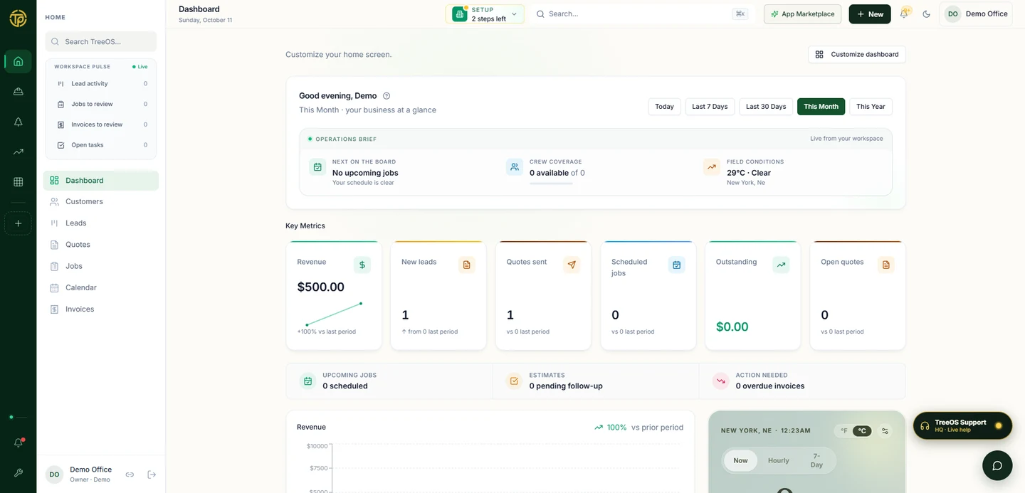This screenshot has width=1025, height=493.
Task: Select the This Year range
Action: [x=871, y=107]
